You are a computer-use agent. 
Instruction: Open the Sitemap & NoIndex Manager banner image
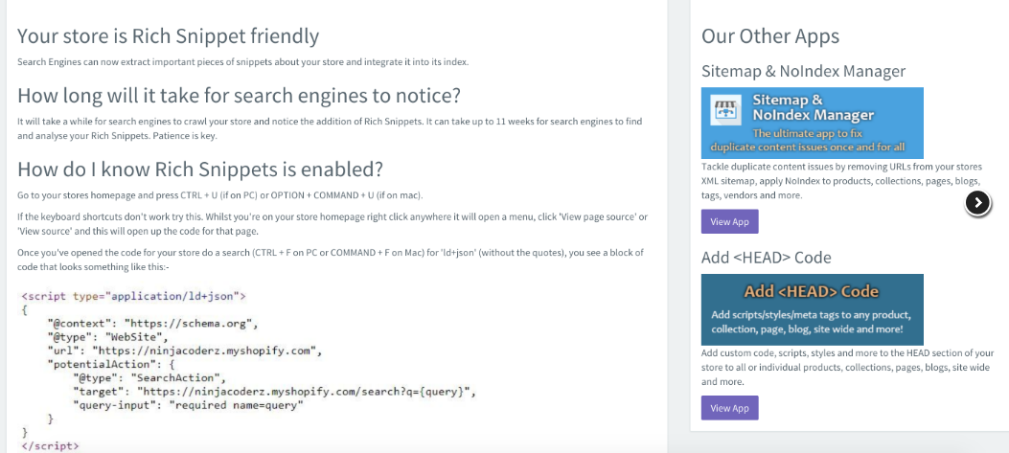[813, 123]
